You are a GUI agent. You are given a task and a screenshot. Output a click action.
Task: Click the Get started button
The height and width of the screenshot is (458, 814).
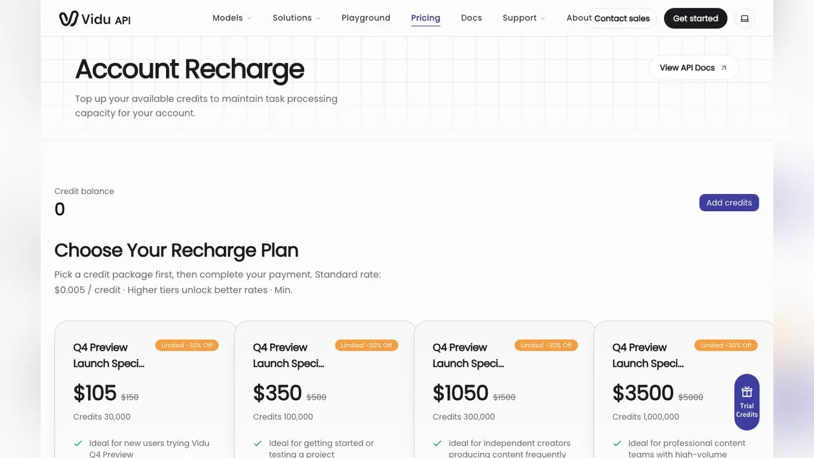[696, 18]
